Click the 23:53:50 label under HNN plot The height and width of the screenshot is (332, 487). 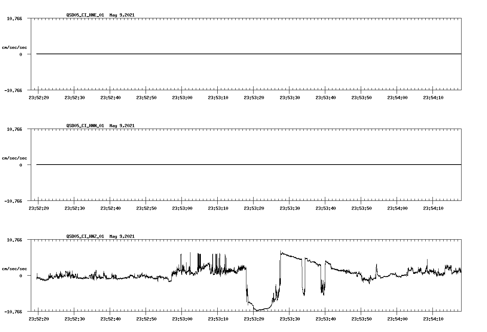[x=361, y=208]
